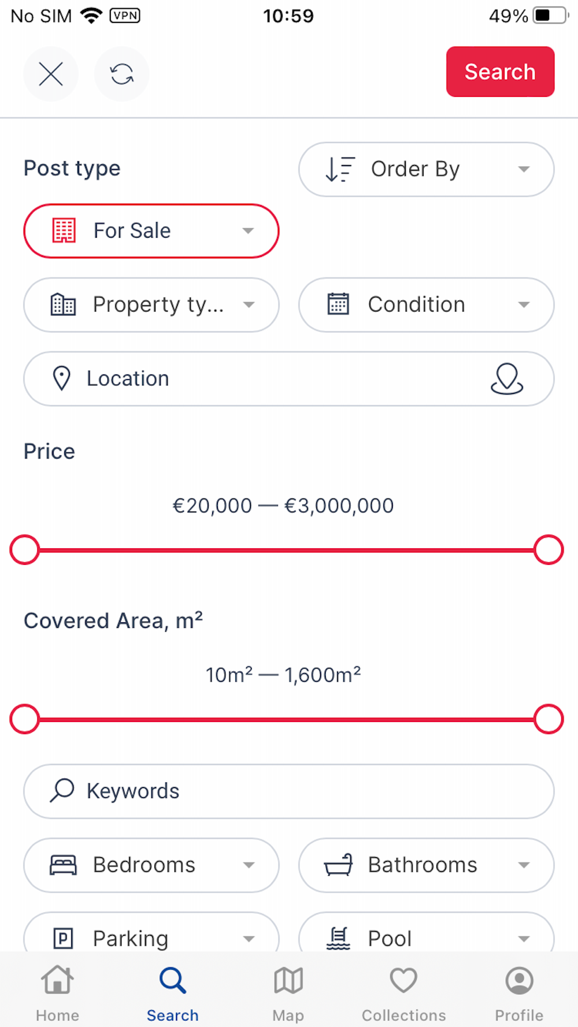This screenshot has height=1027, width=578.
Task: Expand the For Sale post type dropdown
Action: coord(151,231)
